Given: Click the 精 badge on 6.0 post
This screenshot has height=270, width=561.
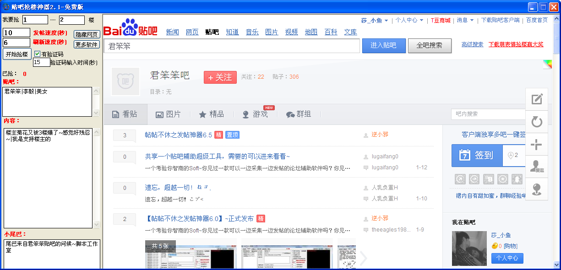Looking at the screenshot, I should tap(261, 219).
